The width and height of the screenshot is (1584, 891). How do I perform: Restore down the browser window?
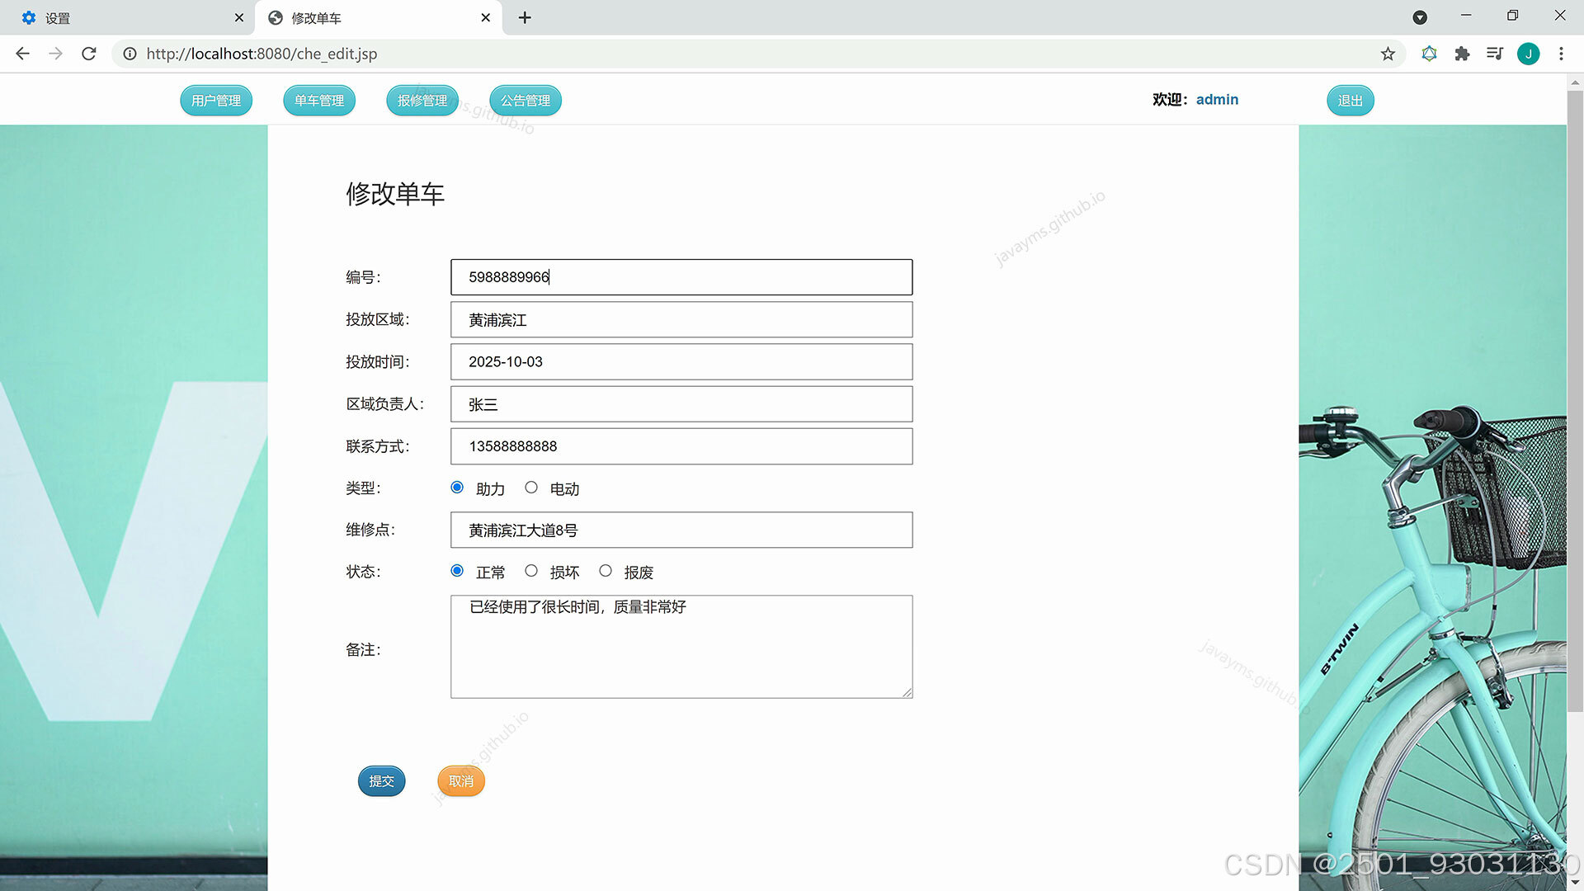[x=1512, y=16]
